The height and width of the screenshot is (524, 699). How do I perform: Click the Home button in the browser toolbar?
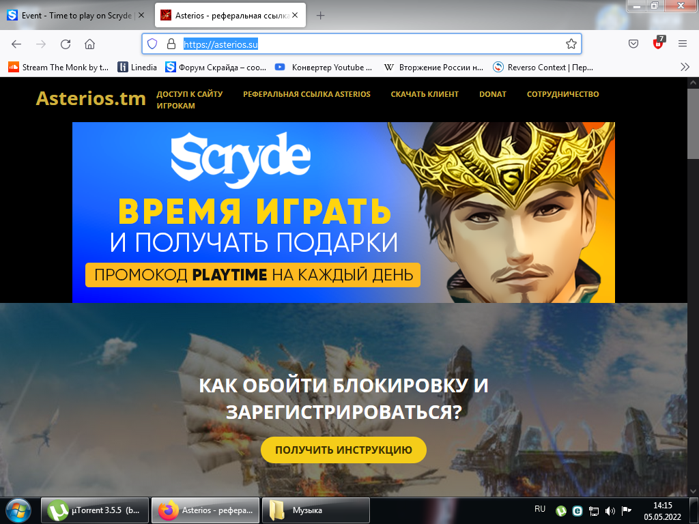89,44
